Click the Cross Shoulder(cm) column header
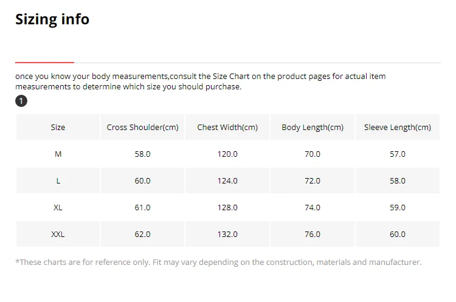Viewport: 456px width, 302px height. coord(142,128)
